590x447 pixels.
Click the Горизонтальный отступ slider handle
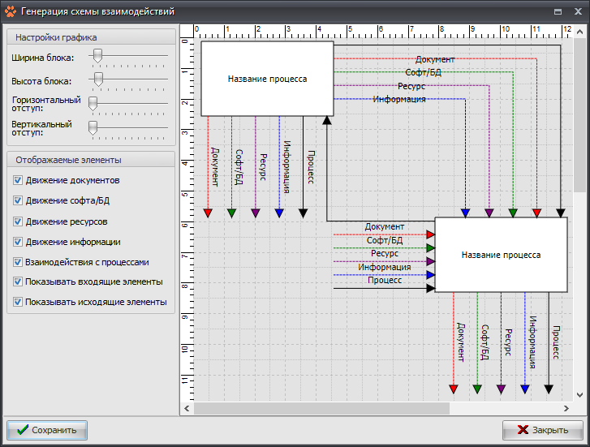(x=93, y=104)
